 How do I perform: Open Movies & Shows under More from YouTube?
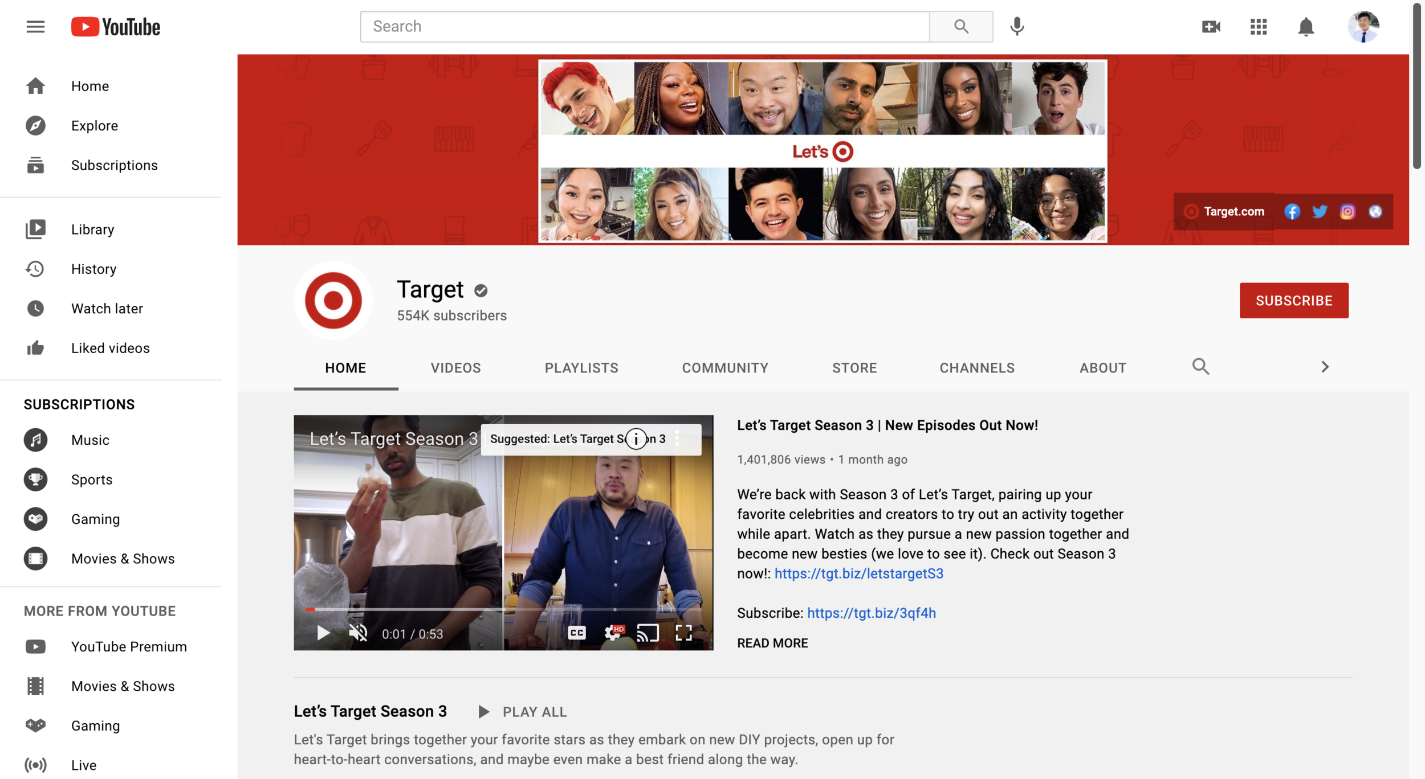[111, 686]
